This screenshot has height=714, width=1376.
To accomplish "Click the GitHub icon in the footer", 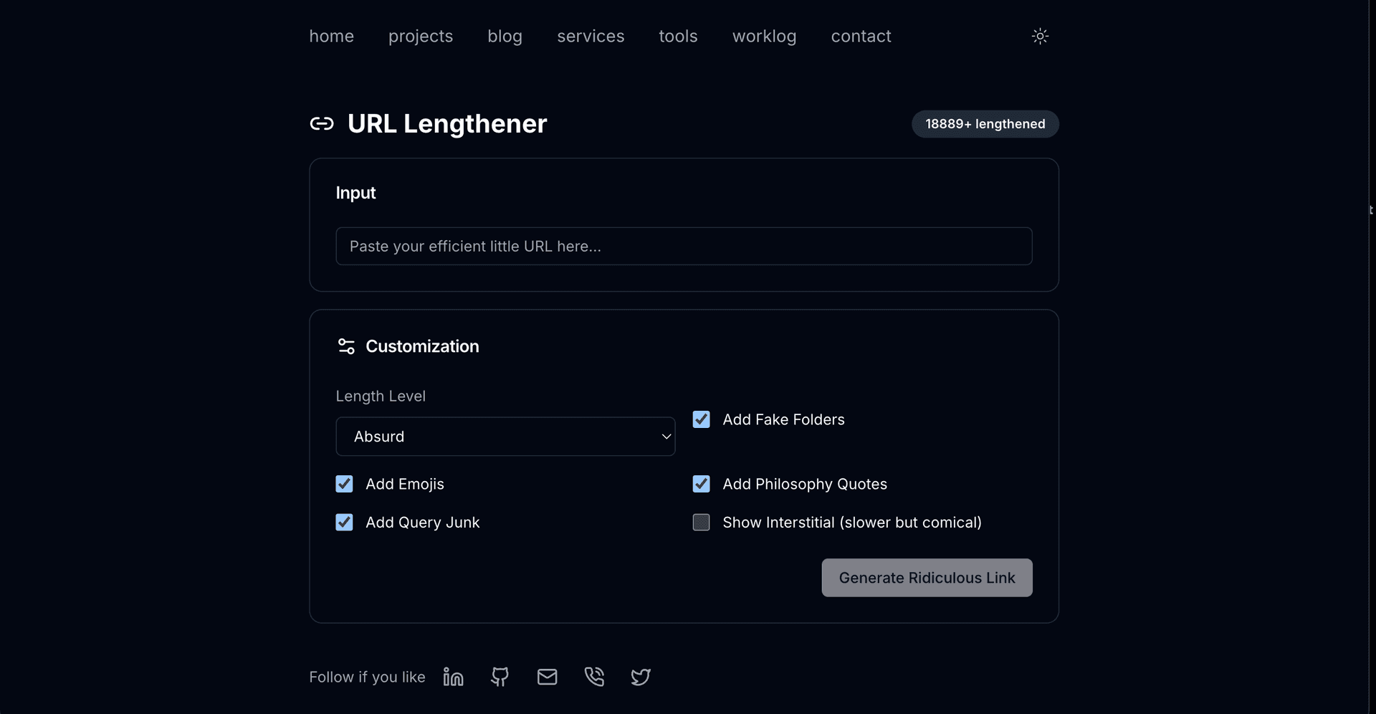I will coord(500,677).
